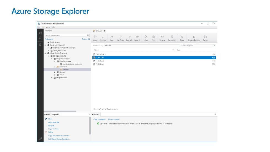Select fileshare item in the tree
Screen dimensions: 270x152
(65, 70)
